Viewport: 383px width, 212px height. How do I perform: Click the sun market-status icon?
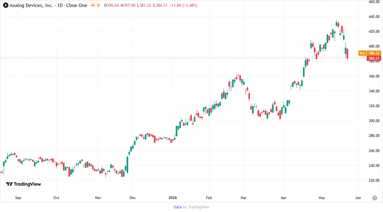[x=93, y=5]
